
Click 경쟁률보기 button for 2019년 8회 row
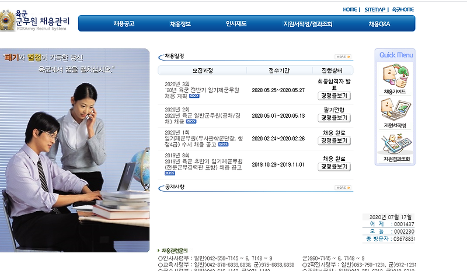[334, 167]
